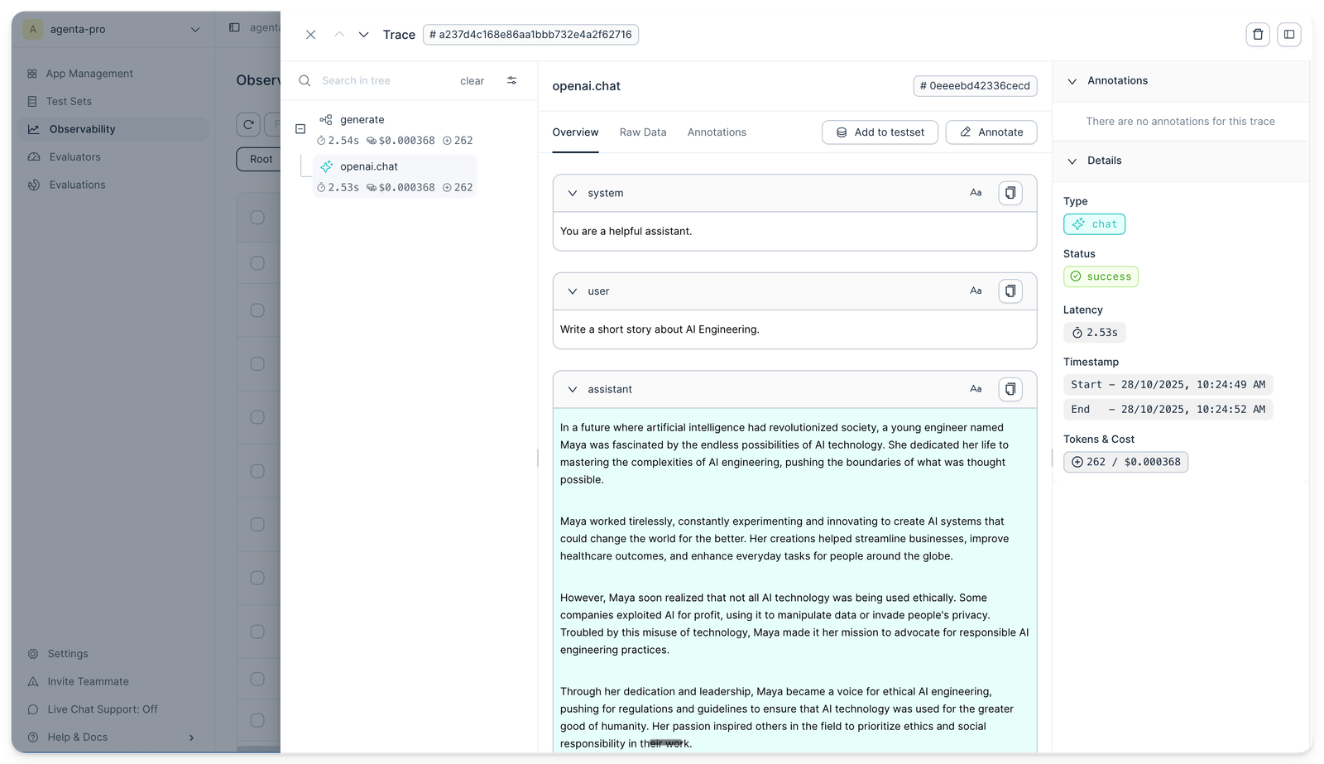Collapse the Details panel
Screen dimensions: 1324x764
tap(1072, 161)
